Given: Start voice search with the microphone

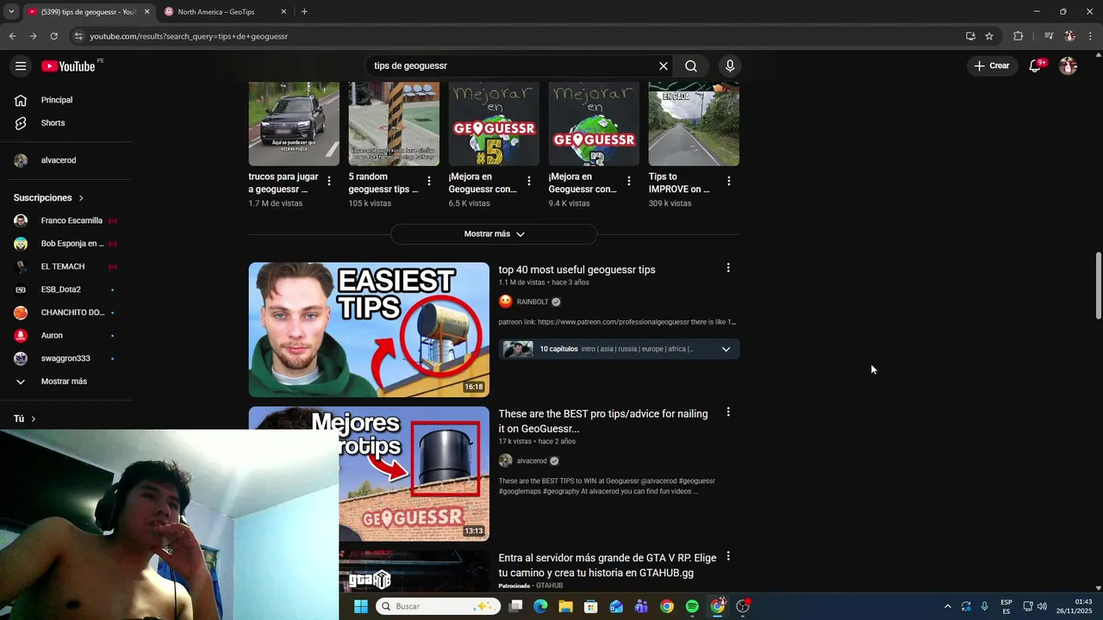Looking at the screenshot, I should (730, 66).
